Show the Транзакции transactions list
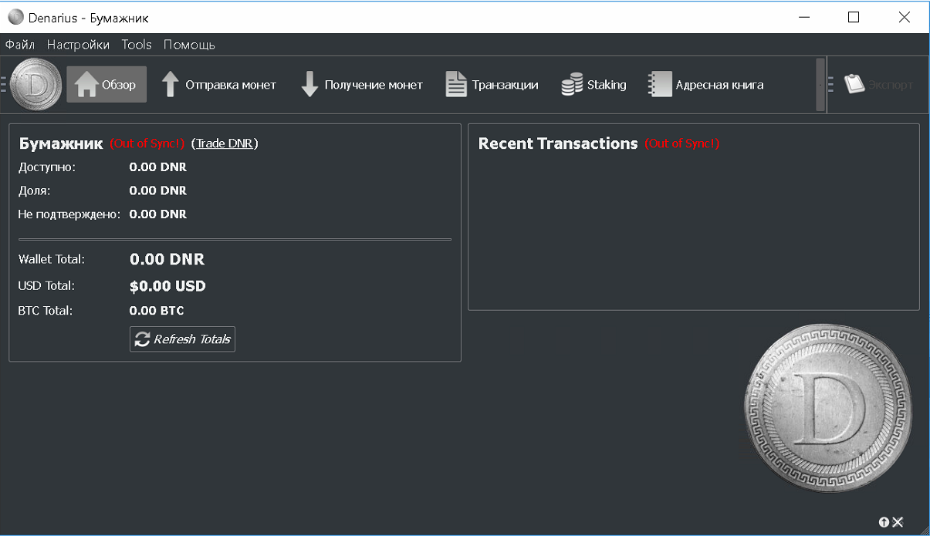 [492, 85]
